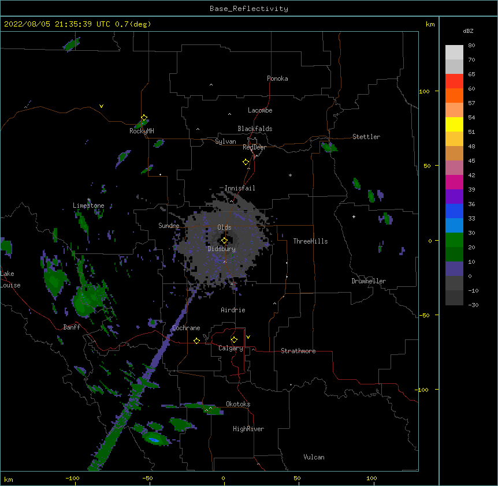Click the 50 tick on right axis
The height and width of the screenshot is (486, 498).
pos(427,166)
